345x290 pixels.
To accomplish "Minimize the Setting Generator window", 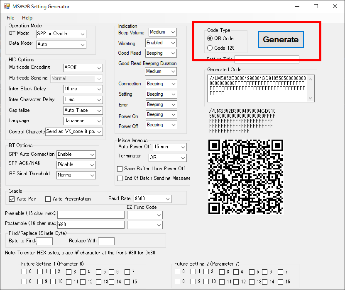I will pyautogui.click(x=297, y=6).
